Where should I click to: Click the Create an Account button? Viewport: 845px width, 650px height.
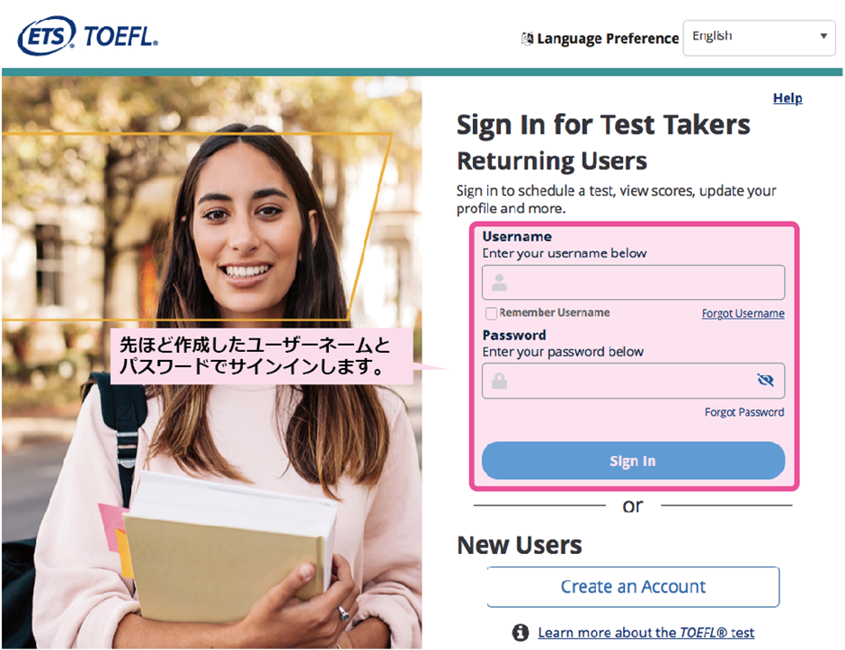(633, 586)
